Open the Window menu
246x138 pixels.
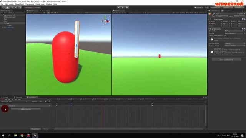pyautogui.click(x=49, y=4)
